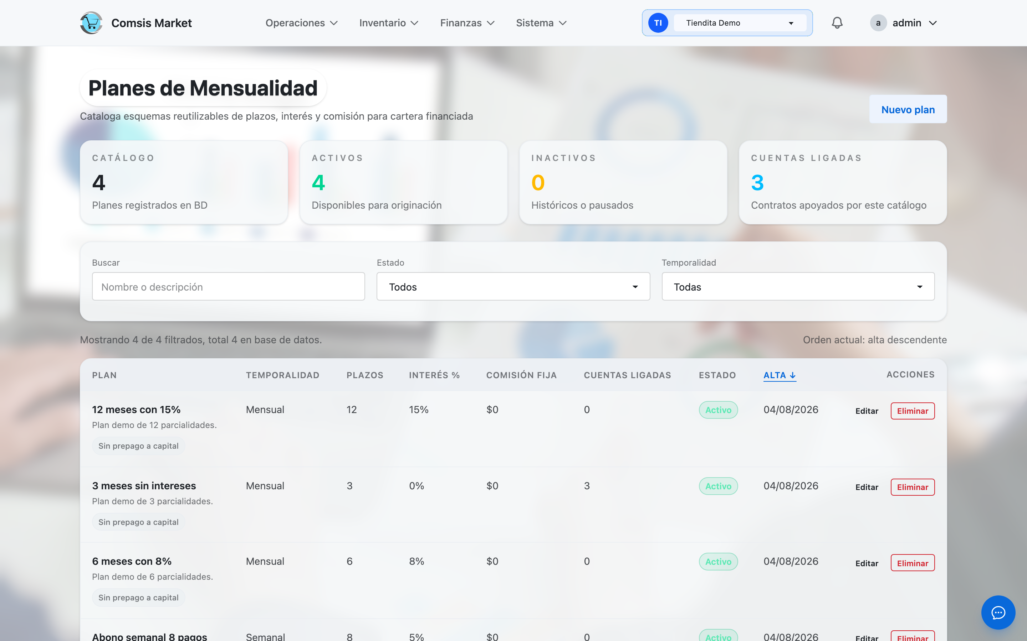
Task: Click Sin prepago a capital tag of 3 meses
Action: (138, 522)
